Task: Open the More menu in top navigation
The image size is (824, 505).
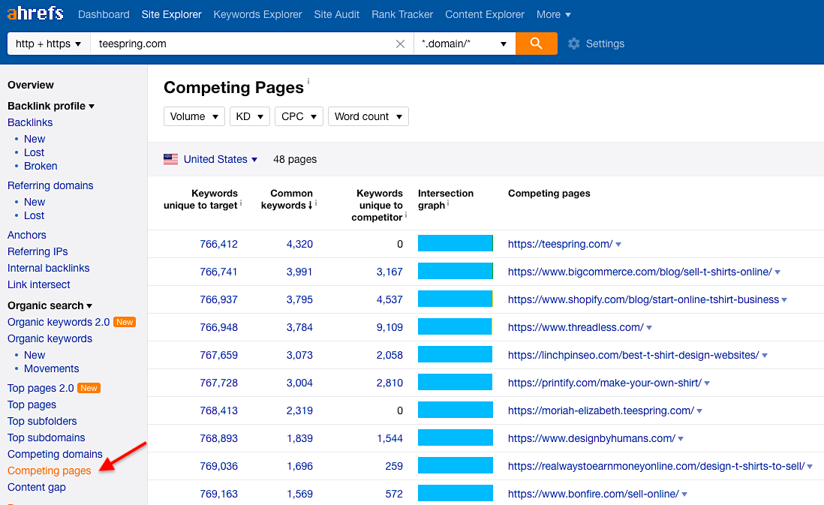Action: click(553, 14)
